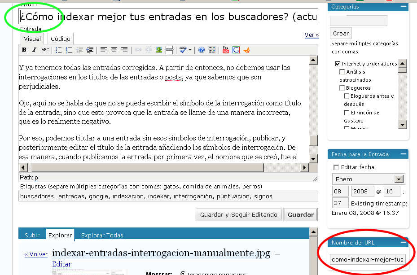
Task: Center align the text
Action: tap(114, 50)
